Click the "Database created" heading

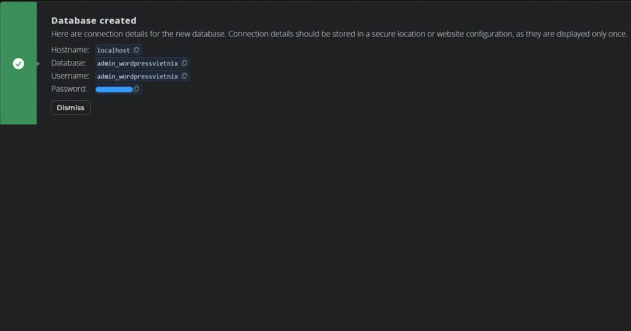coord(94,21)
